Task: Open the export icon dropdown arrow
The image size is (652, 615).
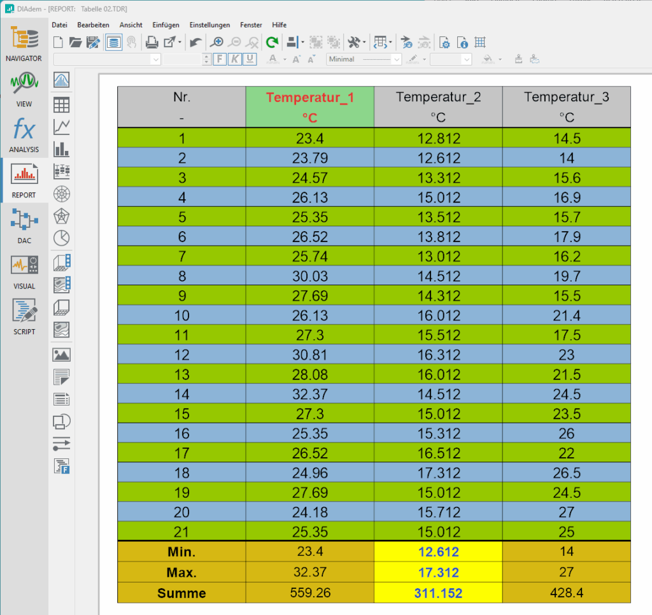Action: point(180,43)
